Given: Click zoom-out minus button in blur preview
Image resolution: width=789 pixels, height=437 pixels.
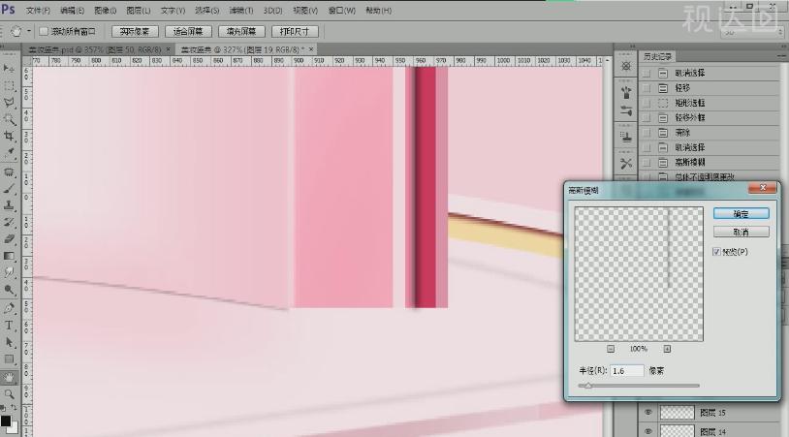Looking at the screenshot, I should point(611,349).
